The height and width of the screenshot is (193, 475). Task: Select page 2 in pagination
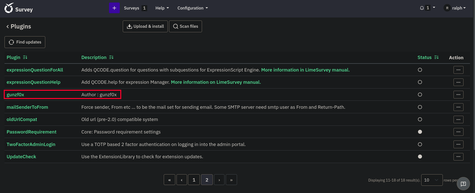click(x=207, y=180)
